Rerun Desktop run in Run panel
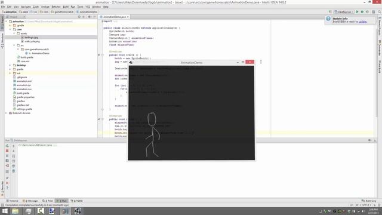This screenshot has height=215, width=382. [7, 146]
